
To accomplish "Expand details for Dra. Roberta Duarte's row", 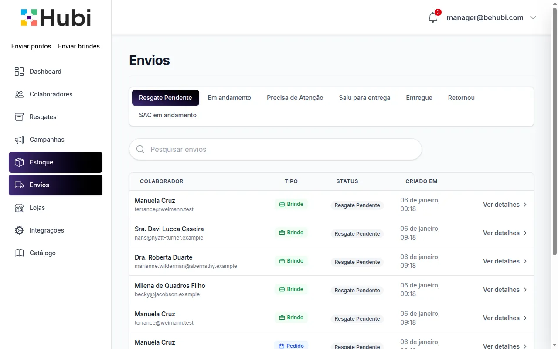I will [x=525, y=261].
